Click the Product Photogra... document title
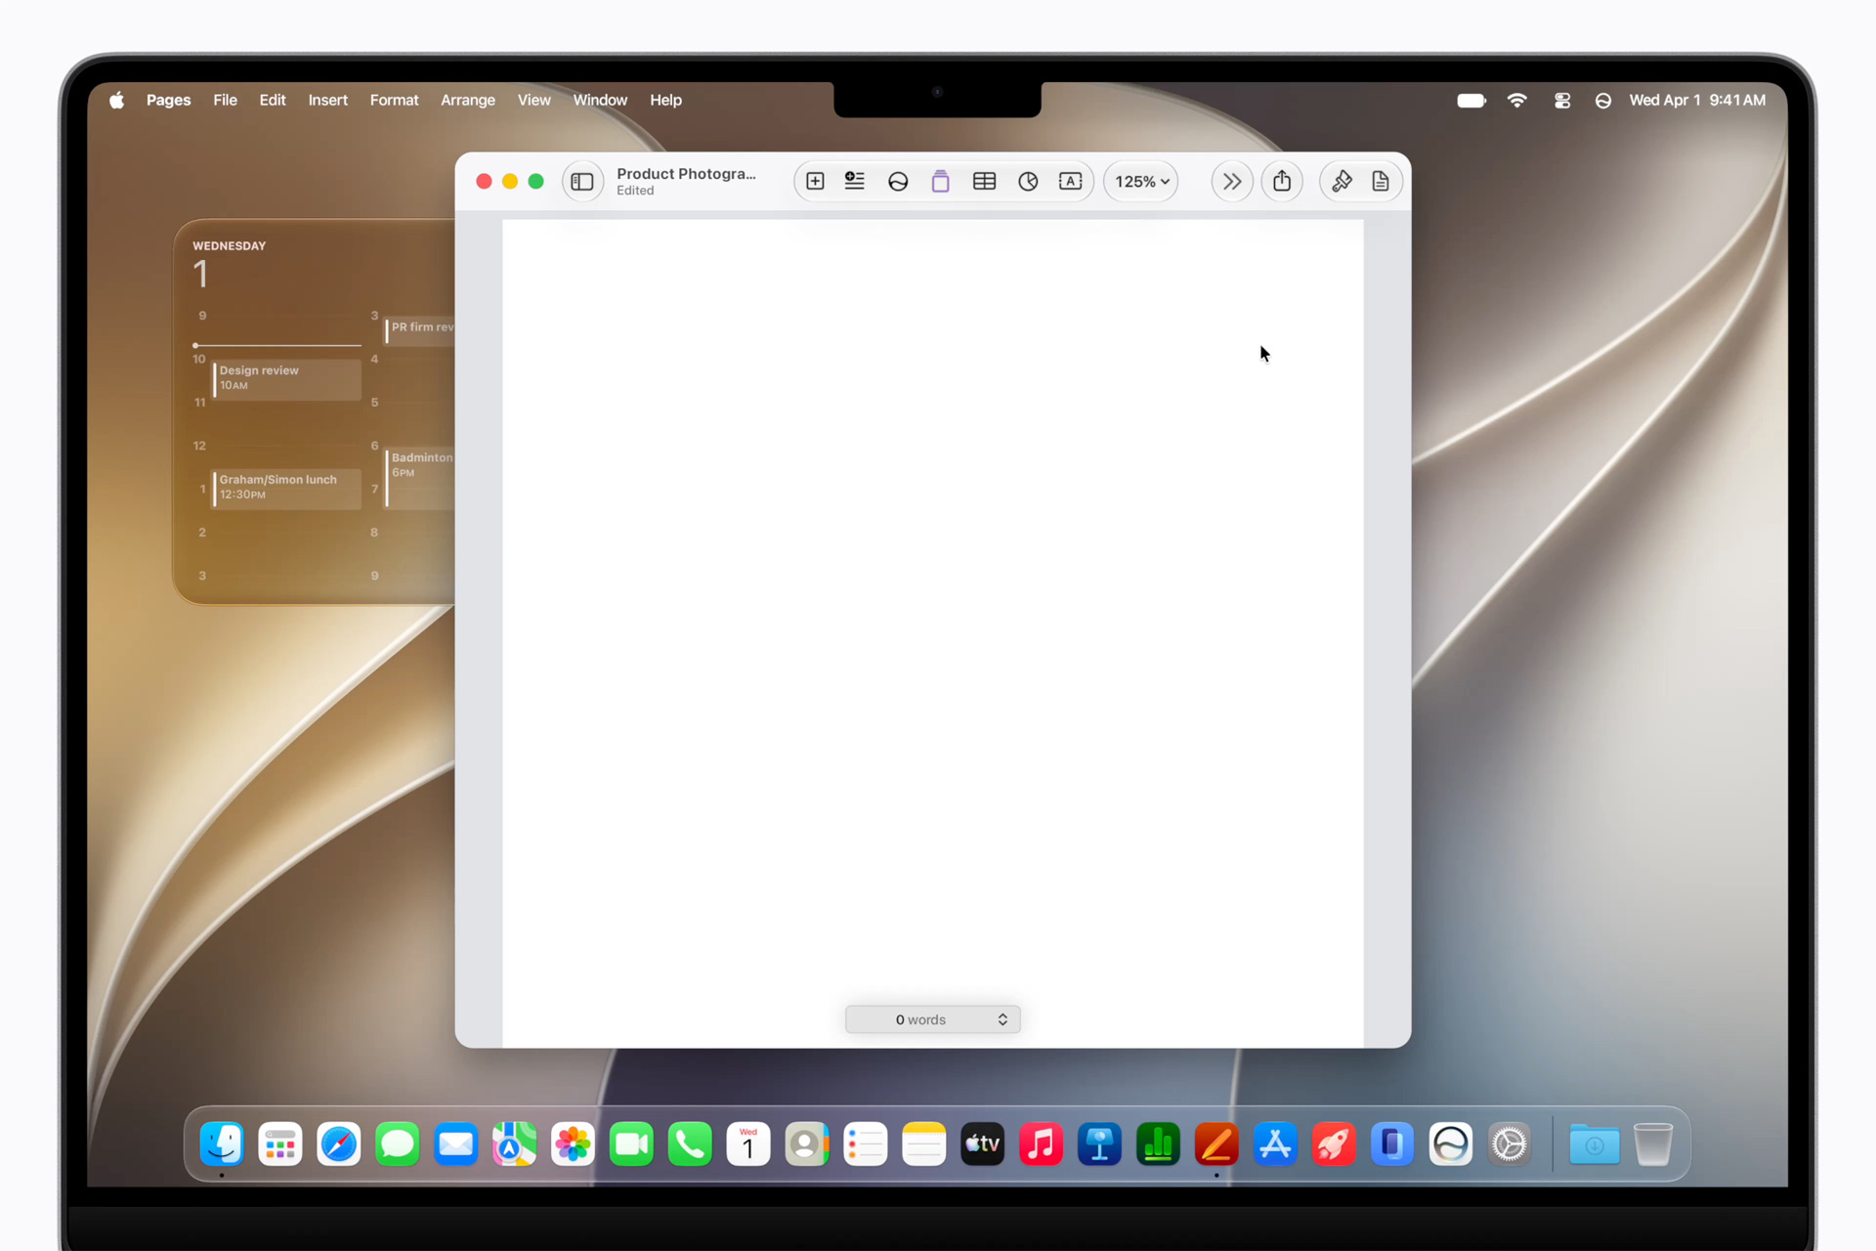This screenshot has height=1251, width=1876. pos(686,174)
